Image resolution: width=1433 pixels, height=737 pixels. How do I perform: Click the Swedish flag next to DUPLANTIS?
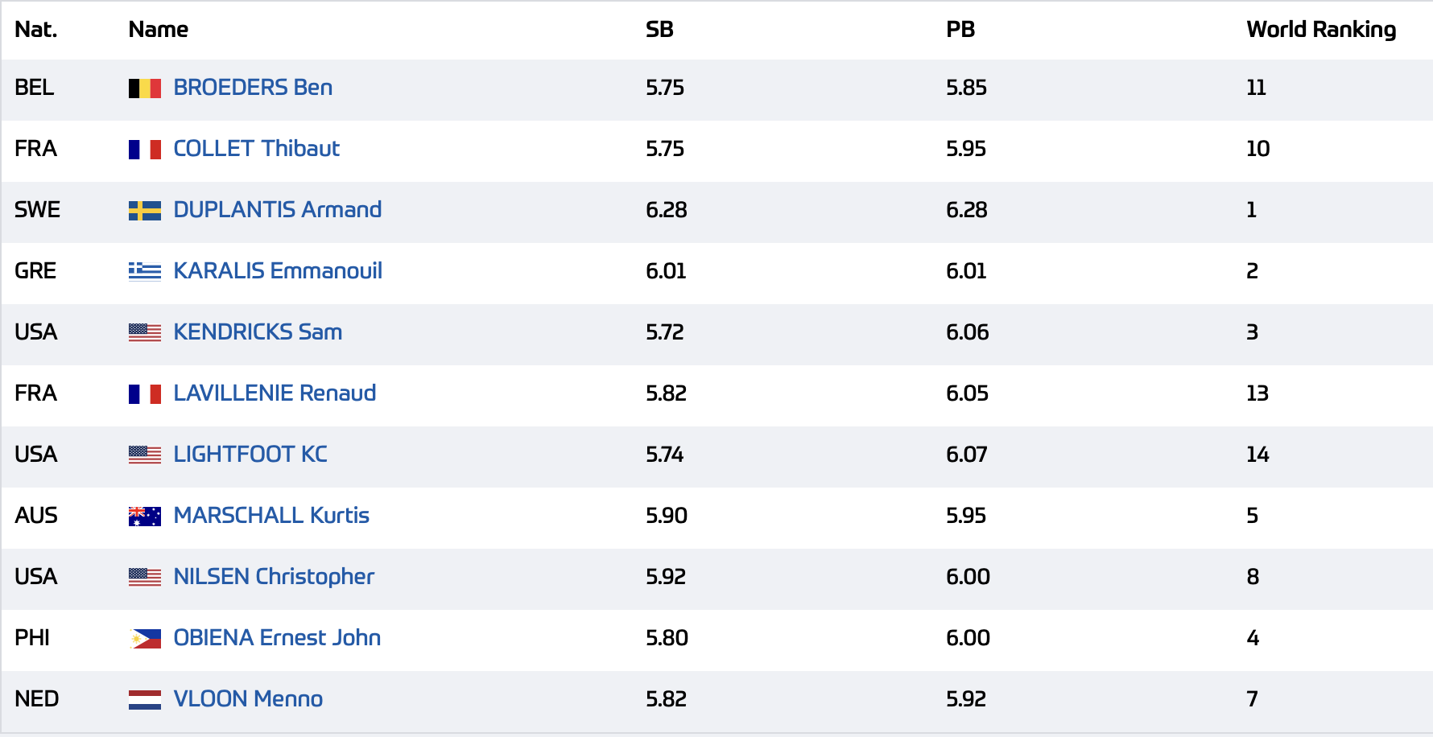coord(145,211)
